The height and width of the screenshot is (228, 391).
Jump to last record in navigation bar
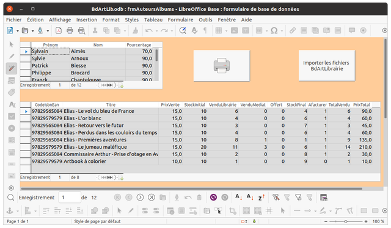152,198
